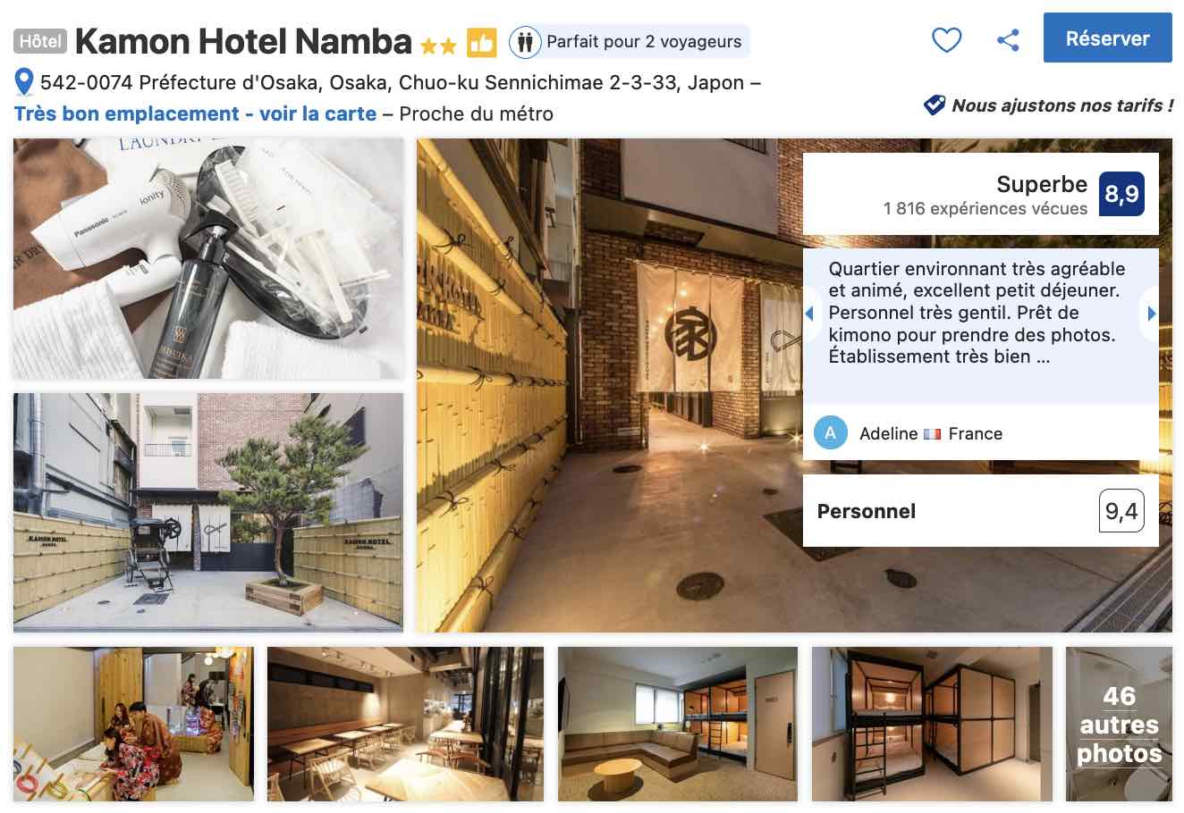Click Adeline's avatar circle

831,433
